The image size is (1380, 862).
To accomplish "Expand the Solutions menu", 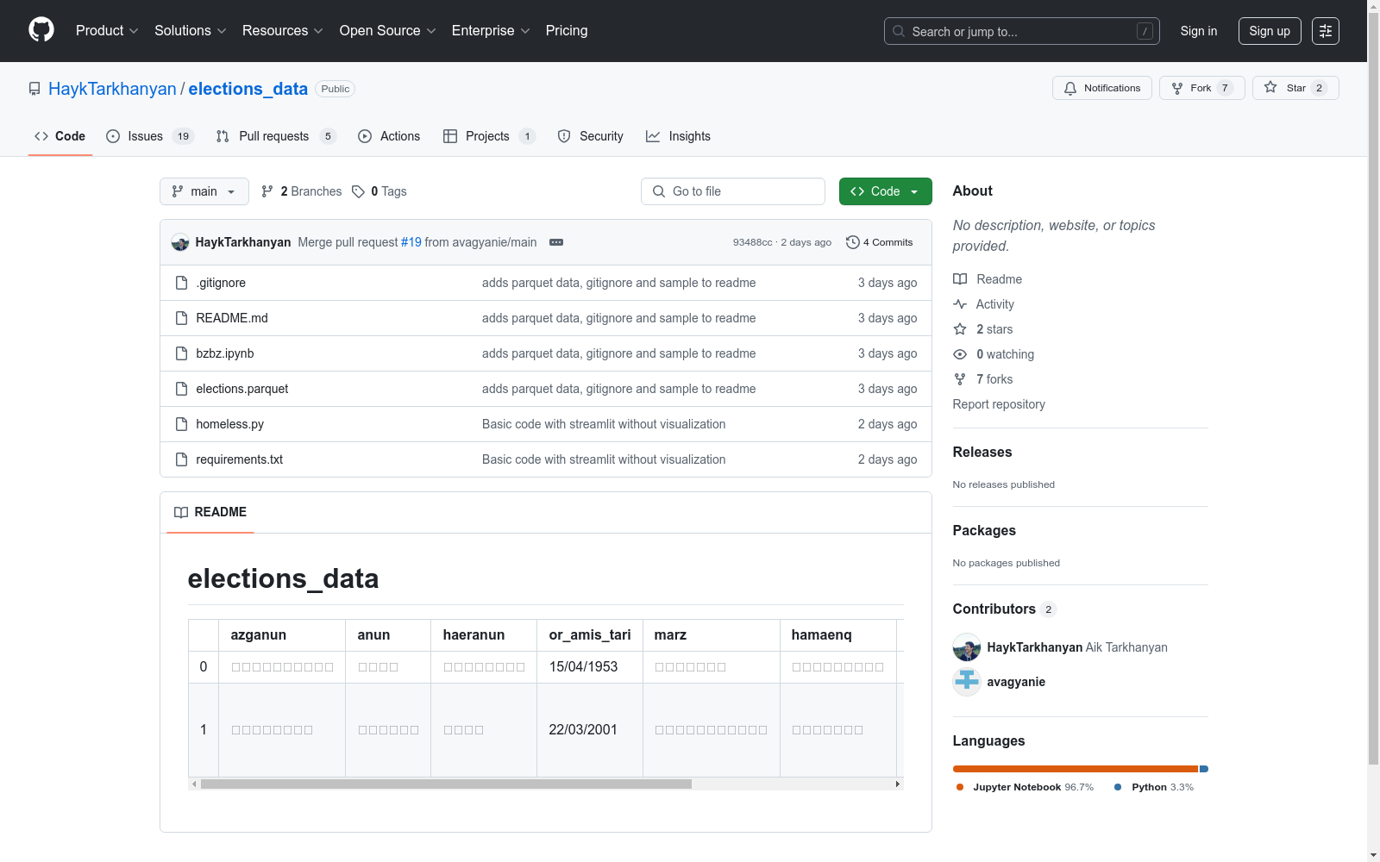I will coord(191,31).
